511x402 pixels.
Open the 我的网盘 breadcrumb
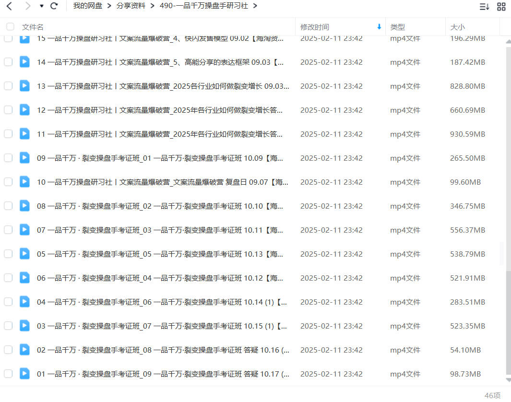pos(87,6)
